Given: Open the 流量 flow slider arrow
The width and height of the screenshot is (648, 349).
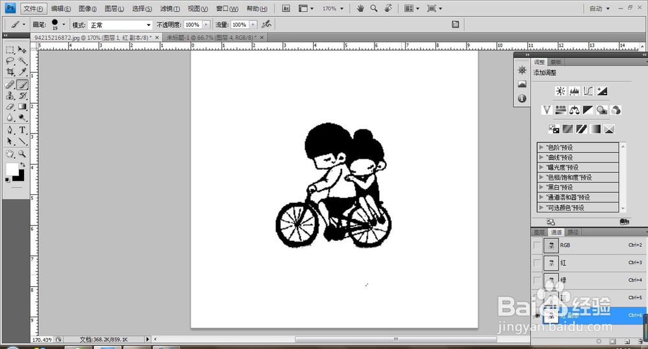Looking at the screenshot, I should 253,25.
